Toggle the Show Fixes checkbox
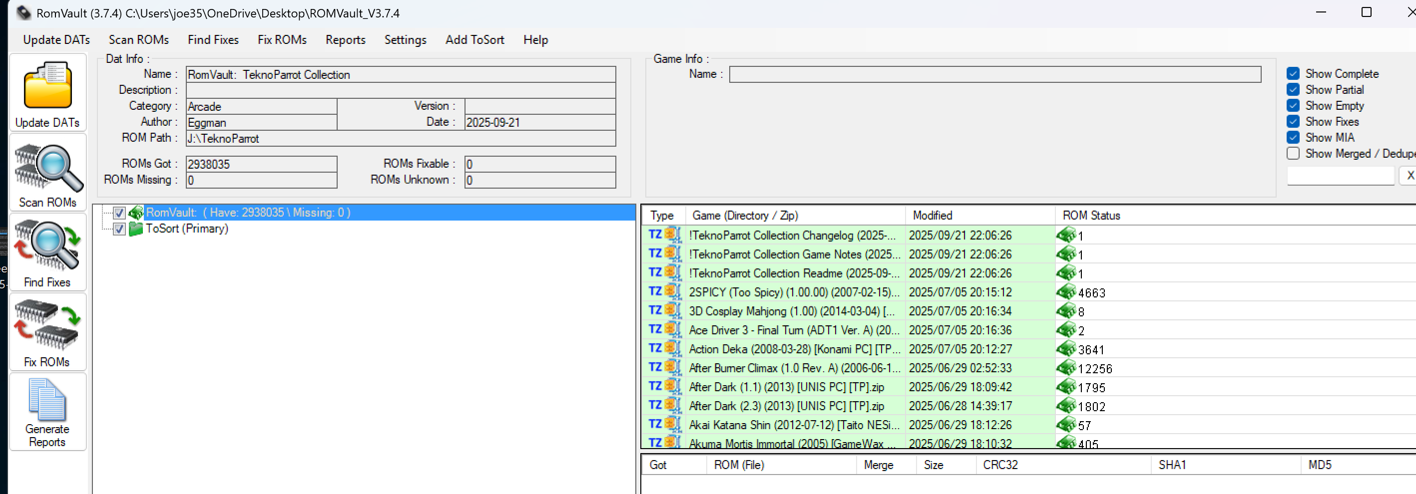The width and height of the screenshot is (1416, 494). (x=1293, y=121)
